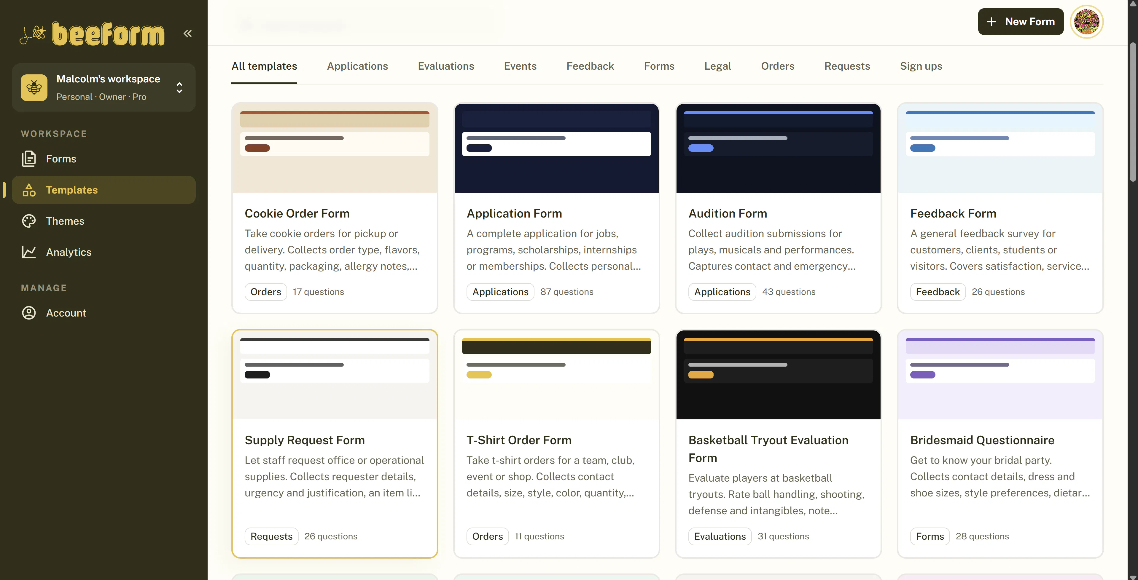
Task: Open the Application Form preview thumbnail
Action: (x=556, y=148)
